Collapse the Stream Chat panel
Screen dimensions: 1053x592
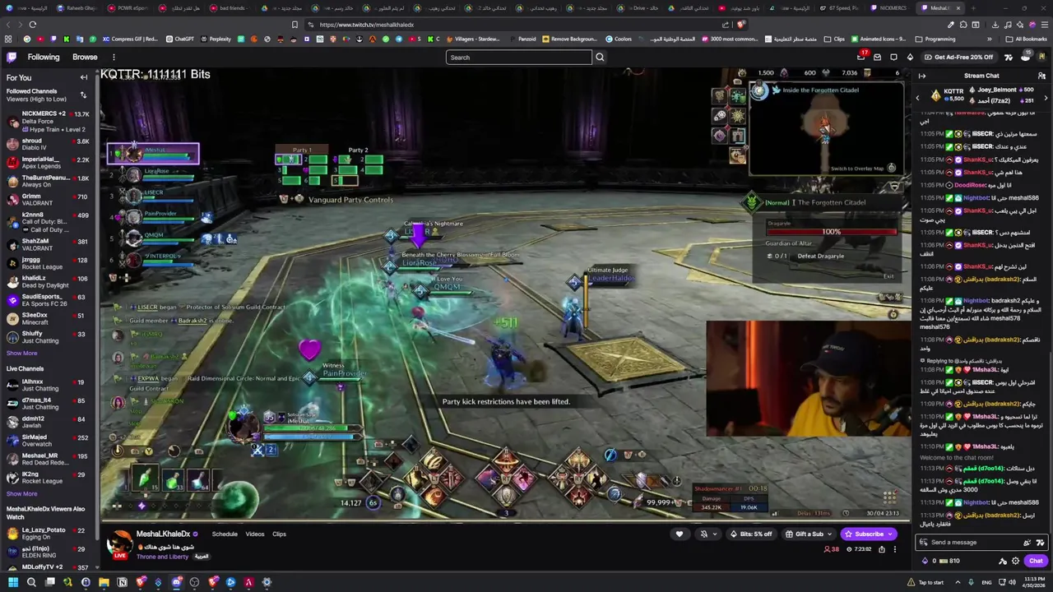coord(922,76)
